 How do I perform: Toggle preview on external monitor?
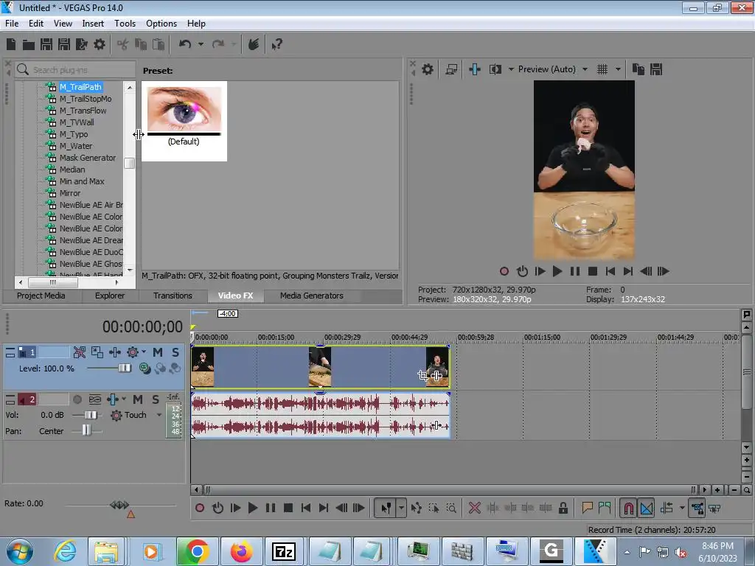pyautogui.click(x=451, y=69)
